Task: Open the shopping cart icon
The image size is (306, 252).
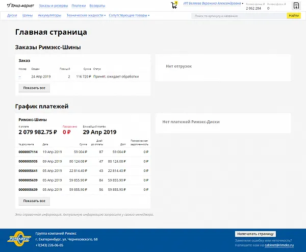Action: [x=174, y=5]
